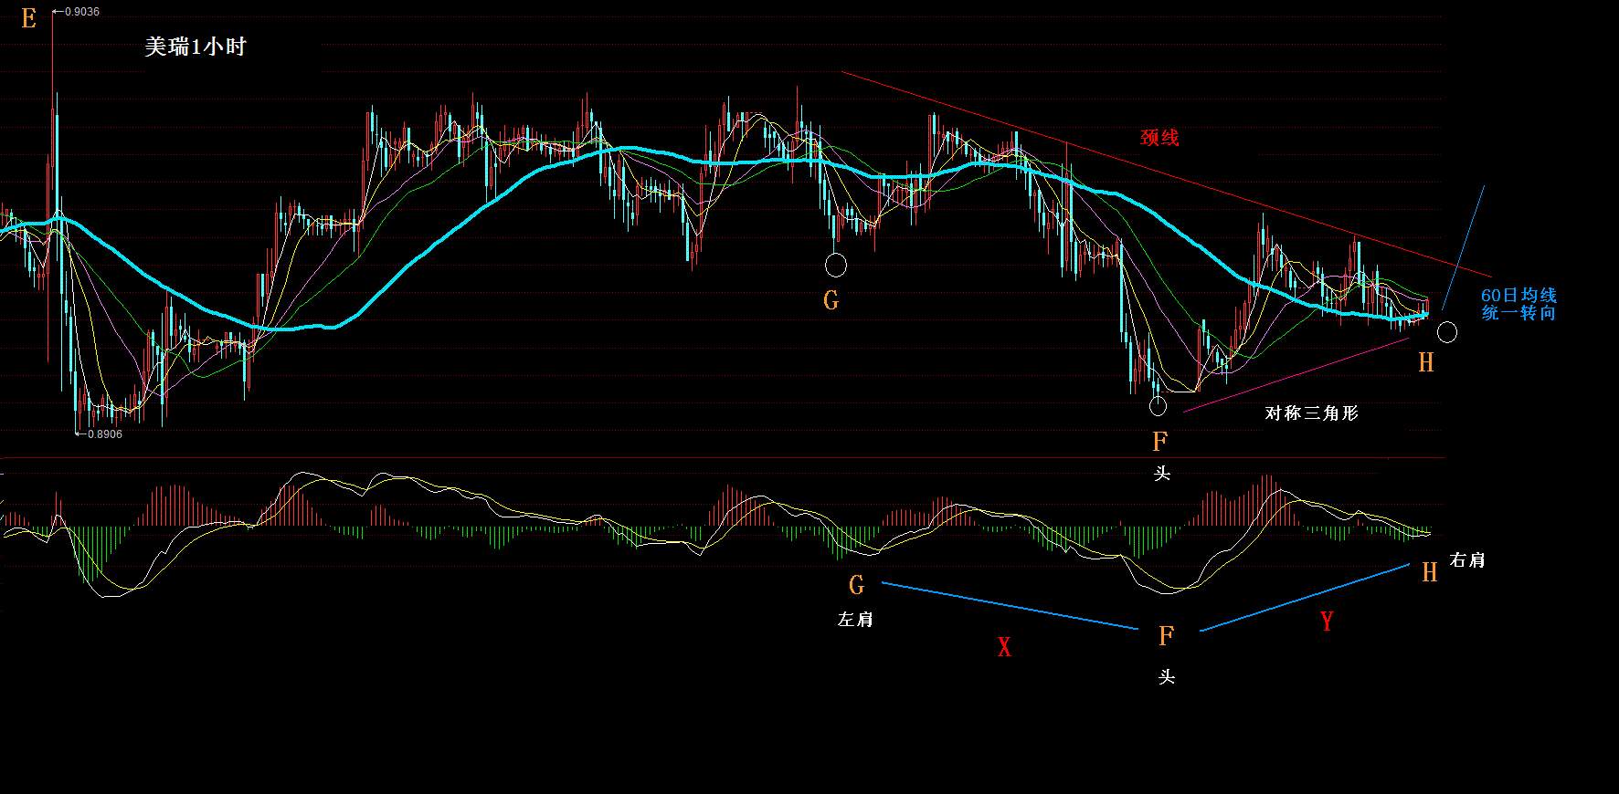Click the "美瑞1小时" chart title
The height and width of the screenshot is (794, 1619).
[196, 47]
